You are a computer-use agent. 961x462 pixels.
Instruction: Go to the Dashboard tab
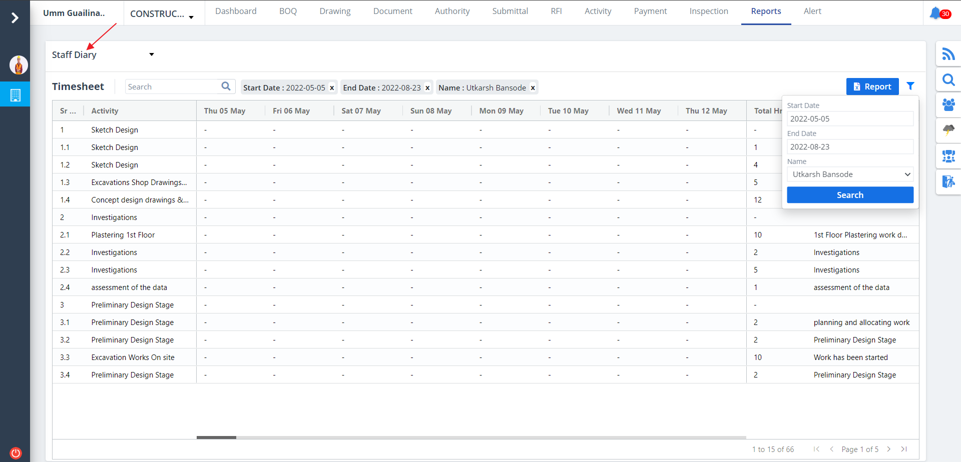[x=236, y=11]
